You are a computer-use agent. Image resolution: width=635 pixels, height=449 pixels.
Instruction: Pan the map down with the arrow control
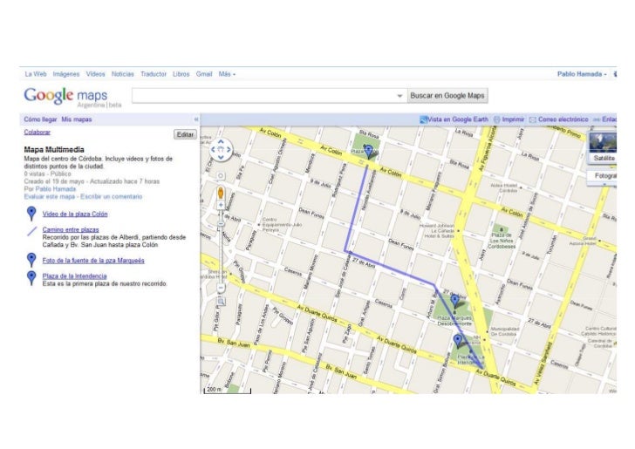221,157
